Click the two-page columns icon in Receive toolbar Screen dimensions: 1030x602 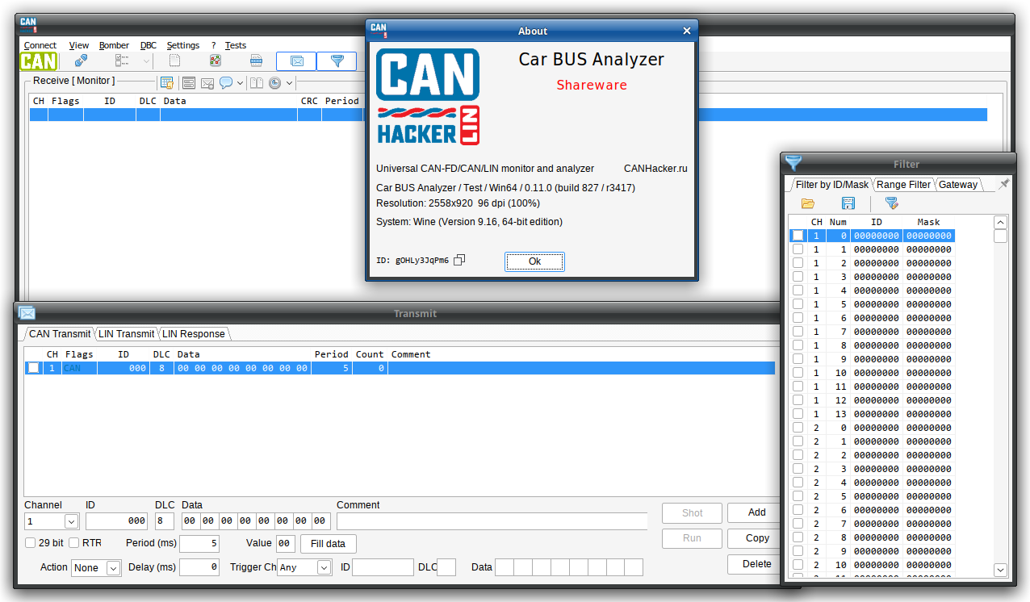pos(257,82)
